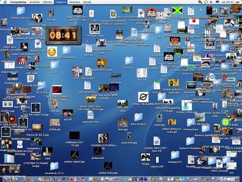The image size is (242, 182).
Task: Select the MAmu starwars folder
Action: coord(21,11)
